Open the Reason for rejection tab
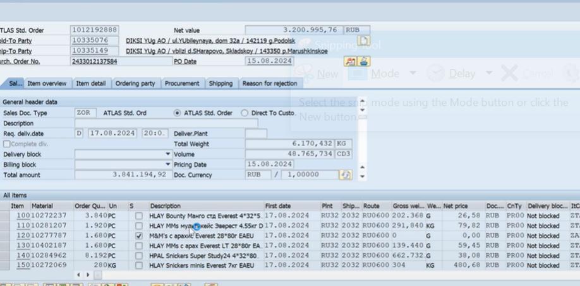Image resolution: width=580 pixels, height=286 pixels. [270, 83]
